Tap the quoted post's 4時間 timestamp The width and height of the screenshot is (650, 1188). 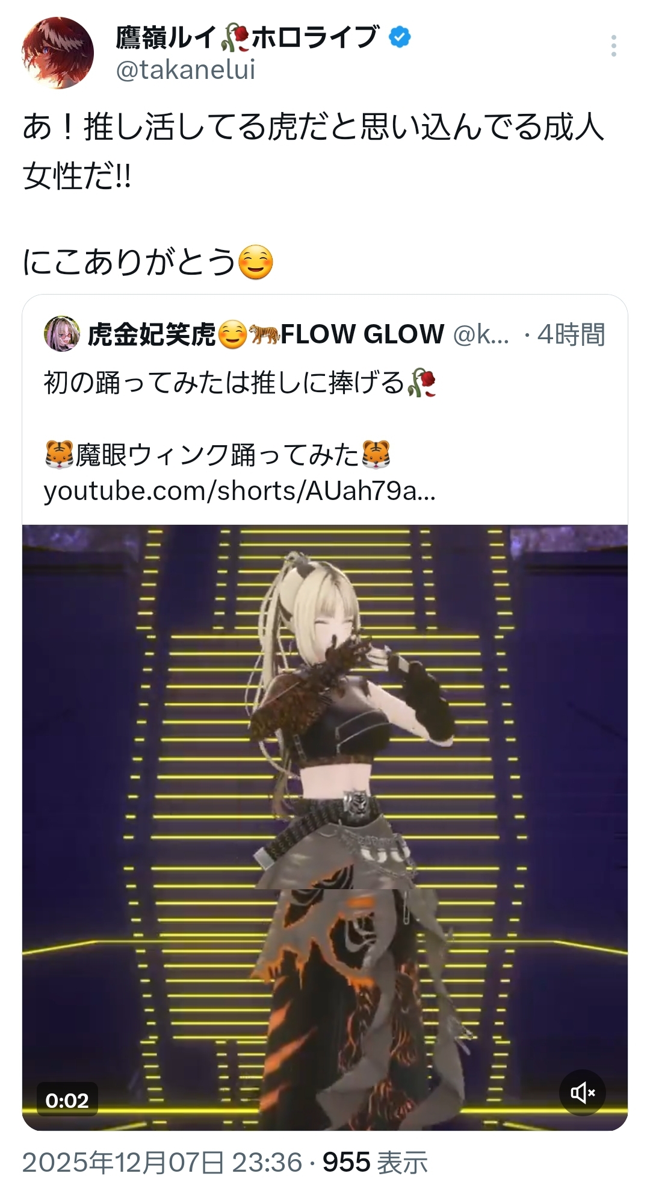[x=571, y=334]
